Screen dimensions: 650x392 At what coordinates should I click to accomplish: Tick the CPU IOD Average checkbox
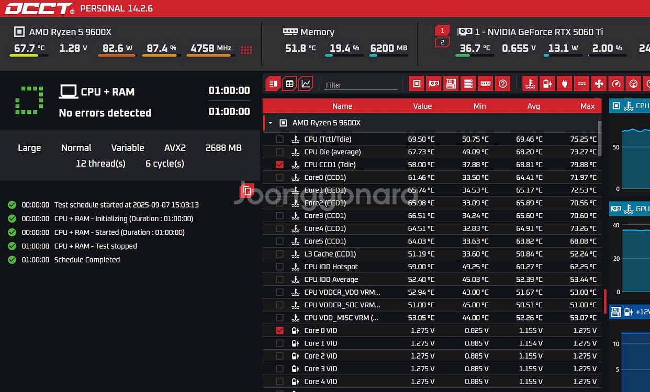280,279
